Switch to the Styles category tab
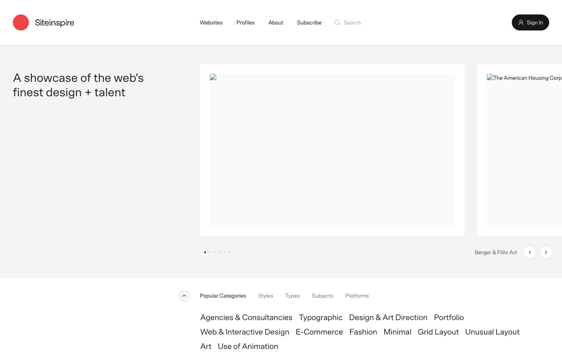This screenshot has height=361, width=562. coord(265,296)
